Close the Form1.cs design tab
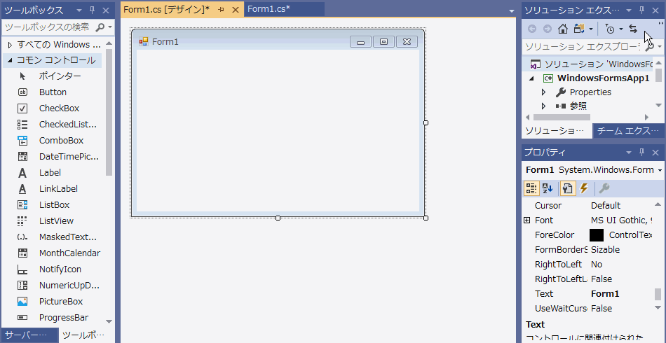Viewport: 666px width, 343px height. [x=236, y=10]
